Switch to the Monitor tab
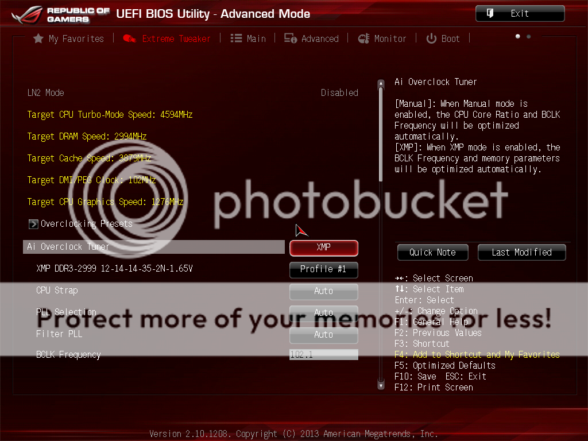 tap(390, 38)
